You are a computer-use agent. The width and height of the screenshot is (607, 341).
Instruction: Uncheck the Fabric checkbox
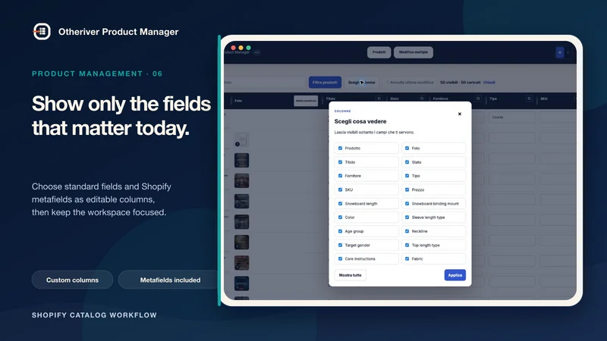point(407,258)
